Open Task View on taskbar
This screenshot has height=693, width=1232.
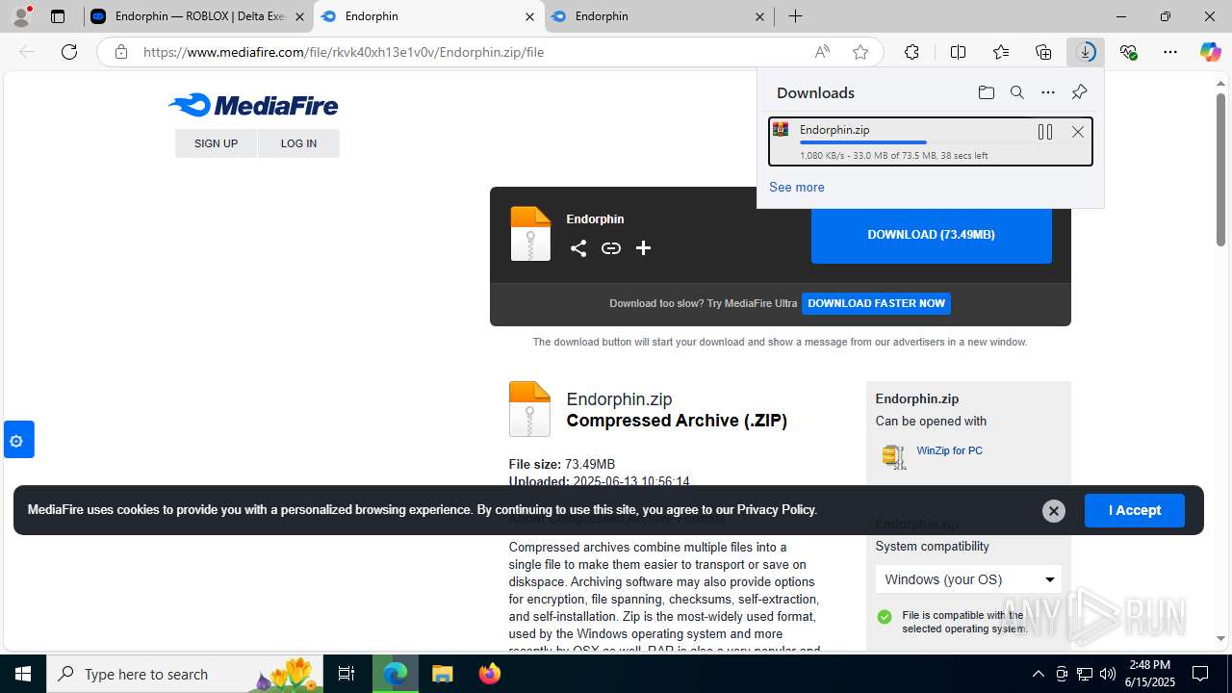pos(346,674)
